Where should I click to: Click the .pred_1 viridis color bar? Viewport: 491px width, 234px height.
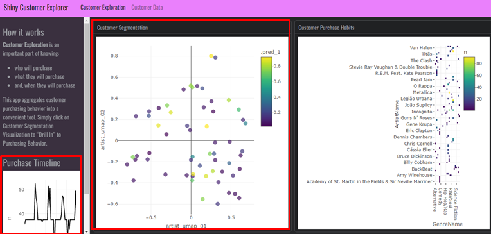[x=266, y=92]
